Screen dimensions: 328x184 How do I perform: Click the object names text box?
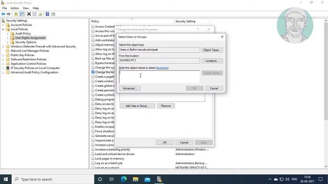click(159, 77)
